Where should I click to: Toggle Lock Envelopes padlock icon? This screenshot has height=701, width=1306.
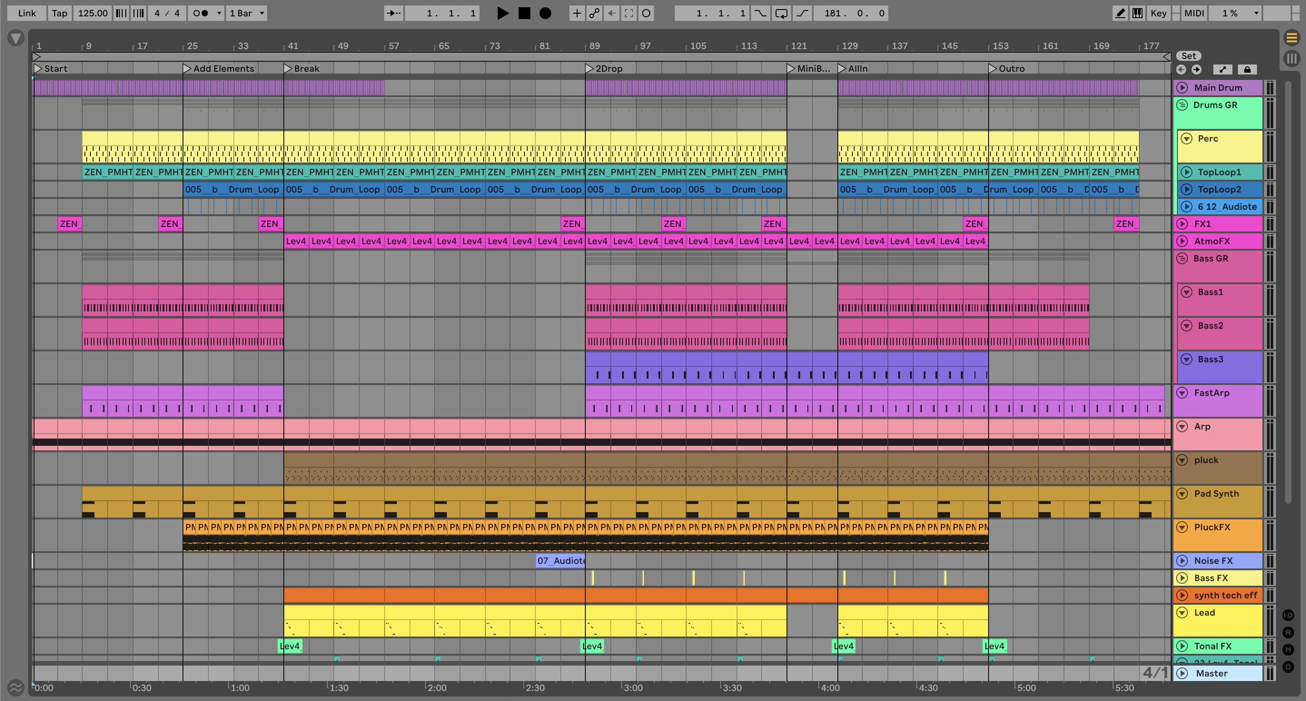[1247, 69]
